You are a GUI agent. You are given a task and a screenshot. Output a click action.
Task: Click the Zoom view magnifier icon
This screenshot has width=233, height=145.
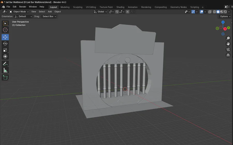pos(228,38)
